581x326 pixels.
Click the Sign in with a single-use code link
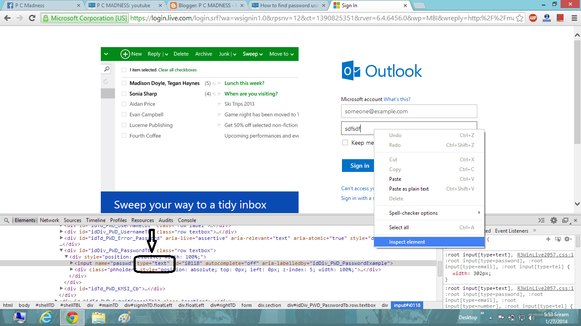pos(358,198)
